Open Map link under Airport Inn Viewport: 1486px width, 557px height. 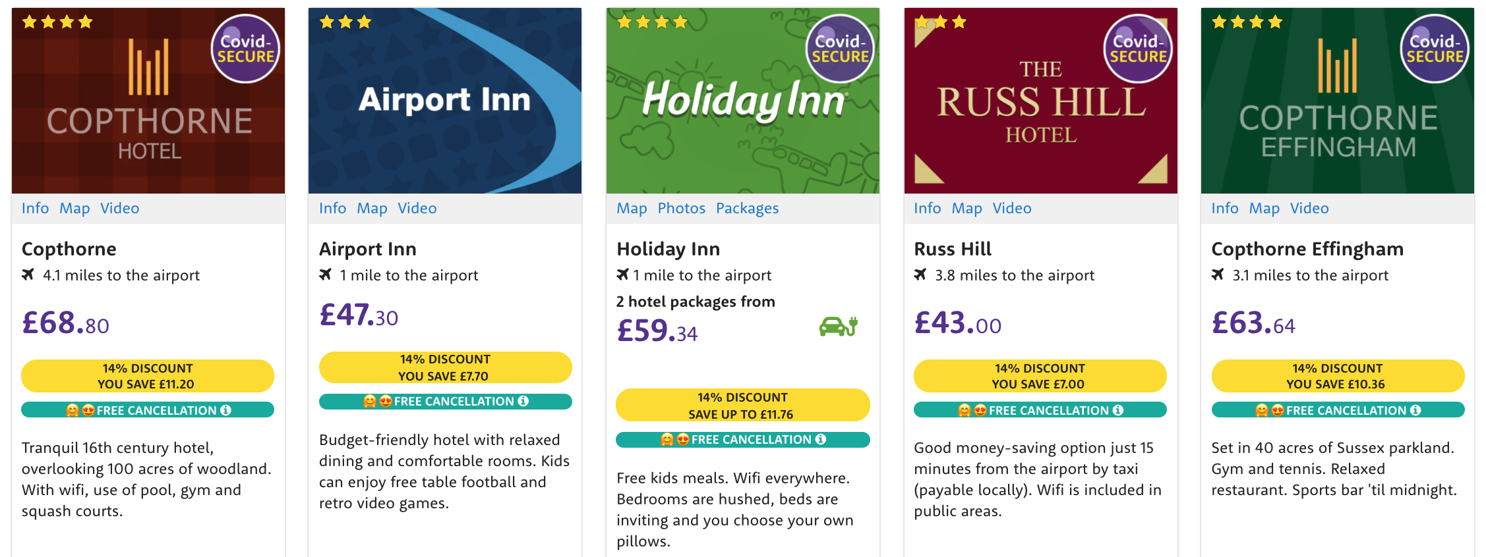pyautogui.click(x=372, y=208)
